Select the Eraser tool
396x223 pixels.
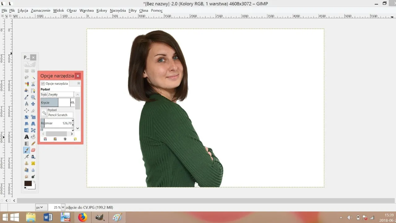[x=33, y=150]
